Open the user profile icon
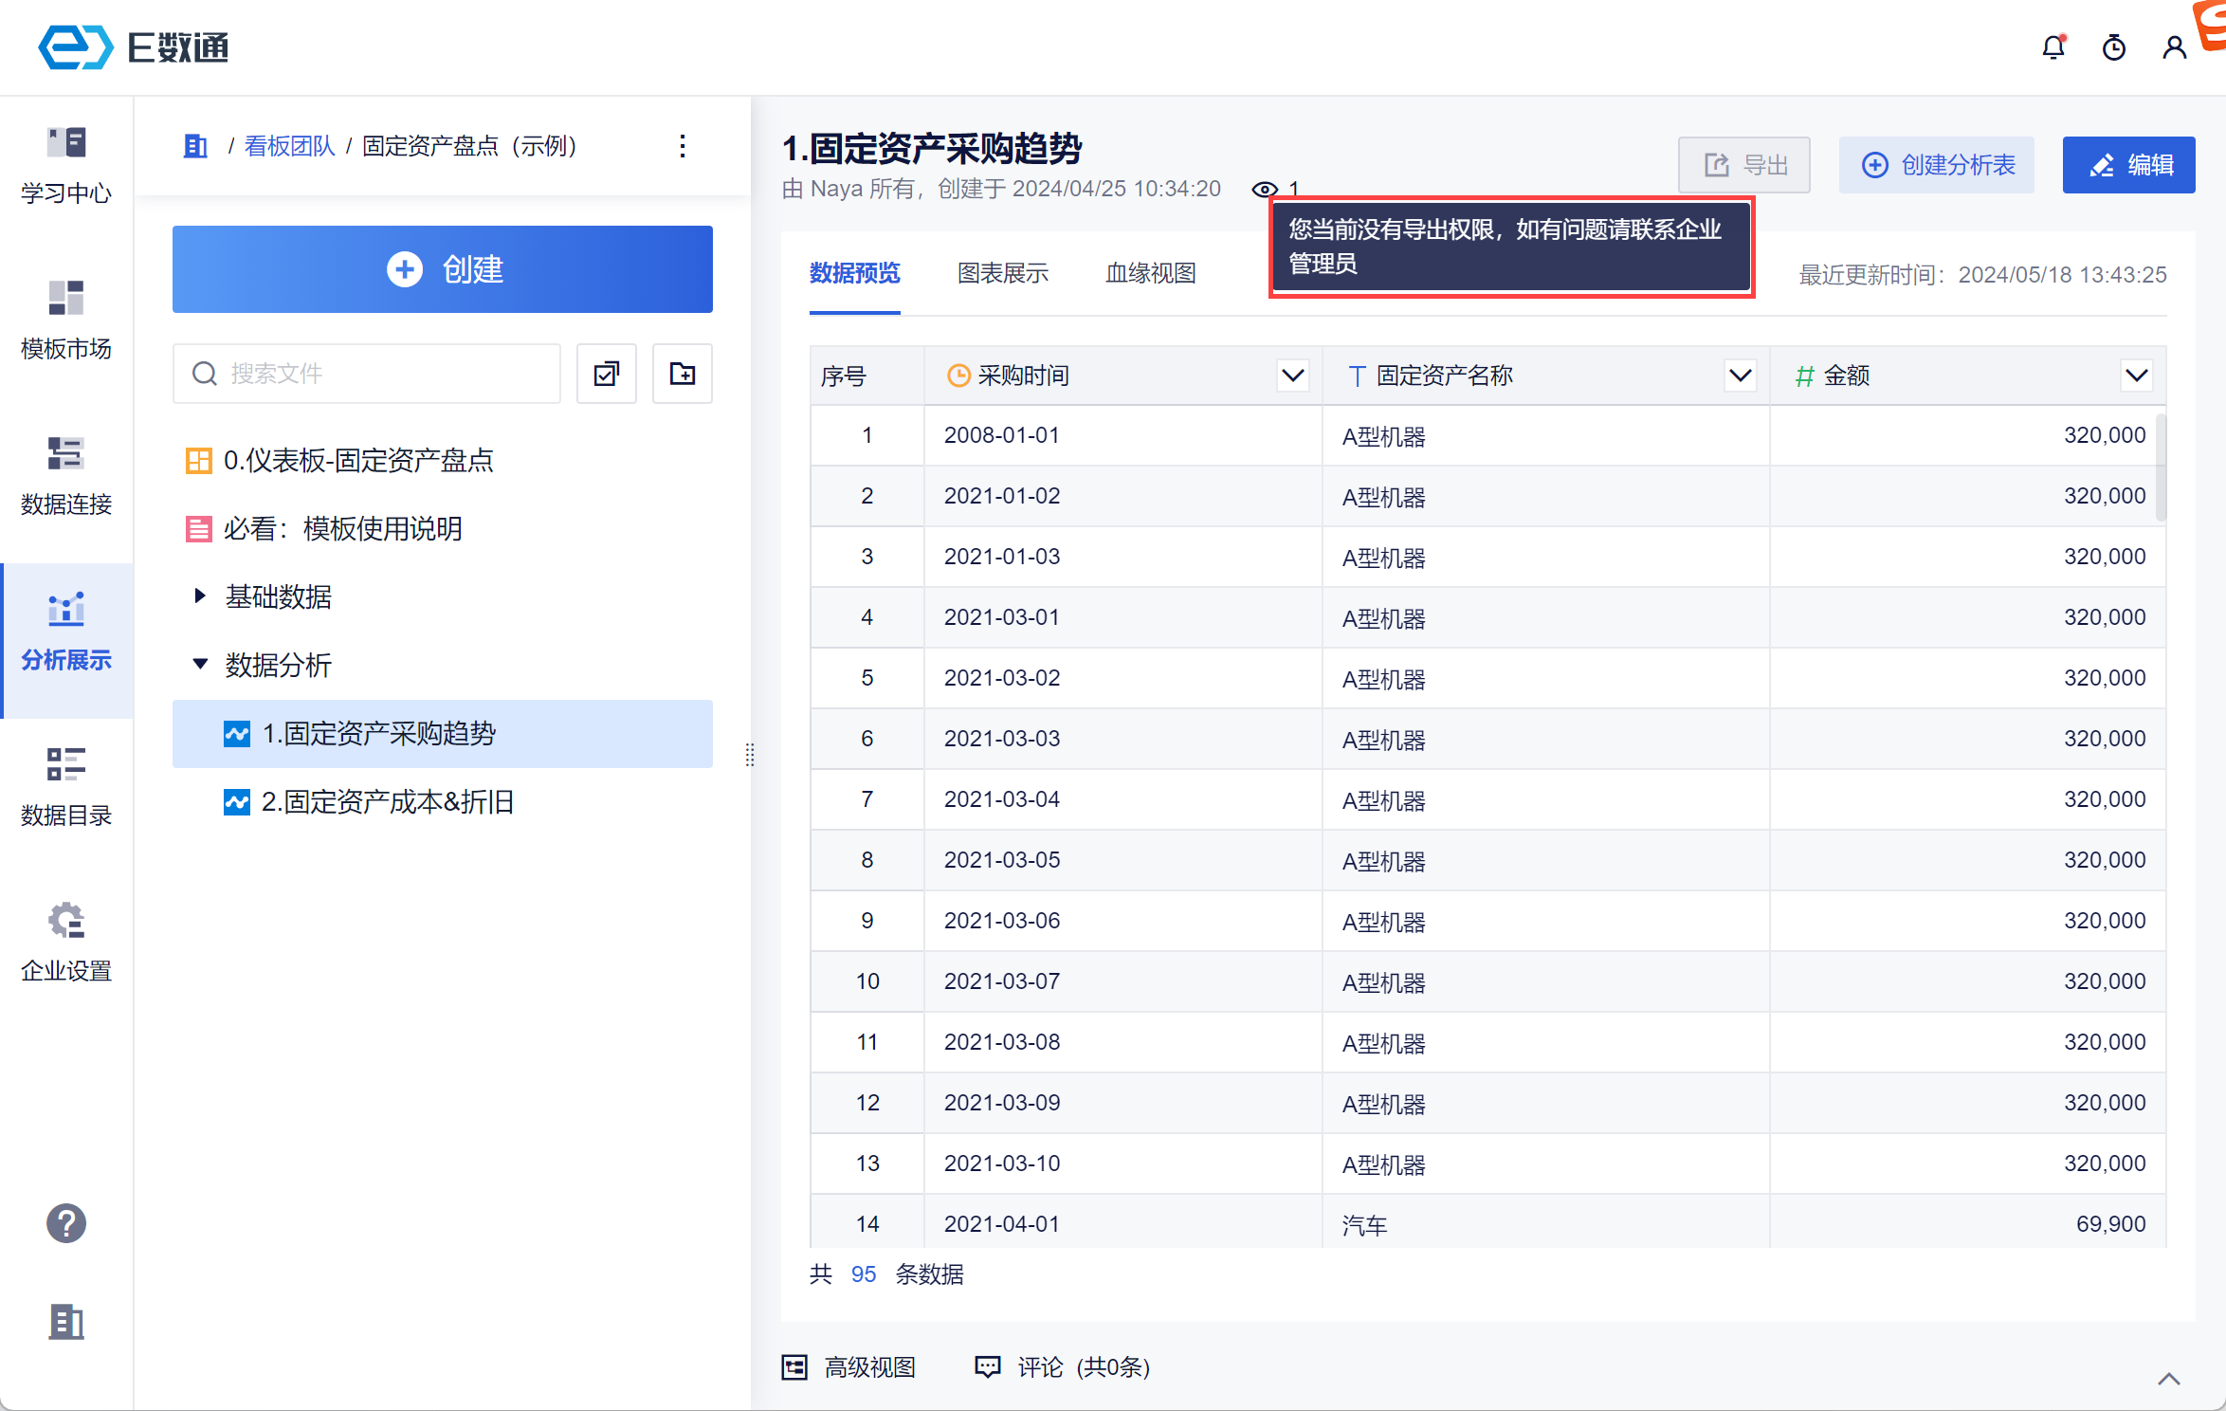2226x1411 pixels. click(2175, 47)
